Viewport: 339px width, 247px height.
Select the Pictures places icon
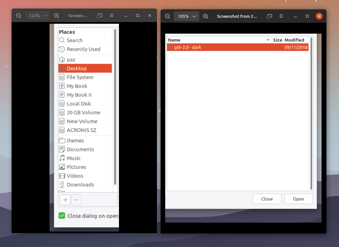point(63,167)
